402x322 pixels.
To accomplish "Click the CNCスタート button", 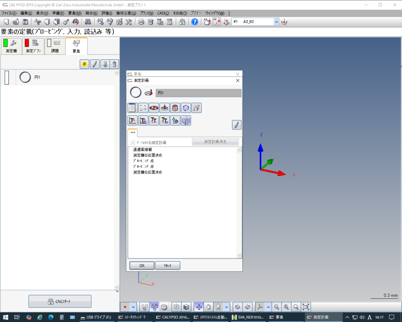I will coord(60,302).
